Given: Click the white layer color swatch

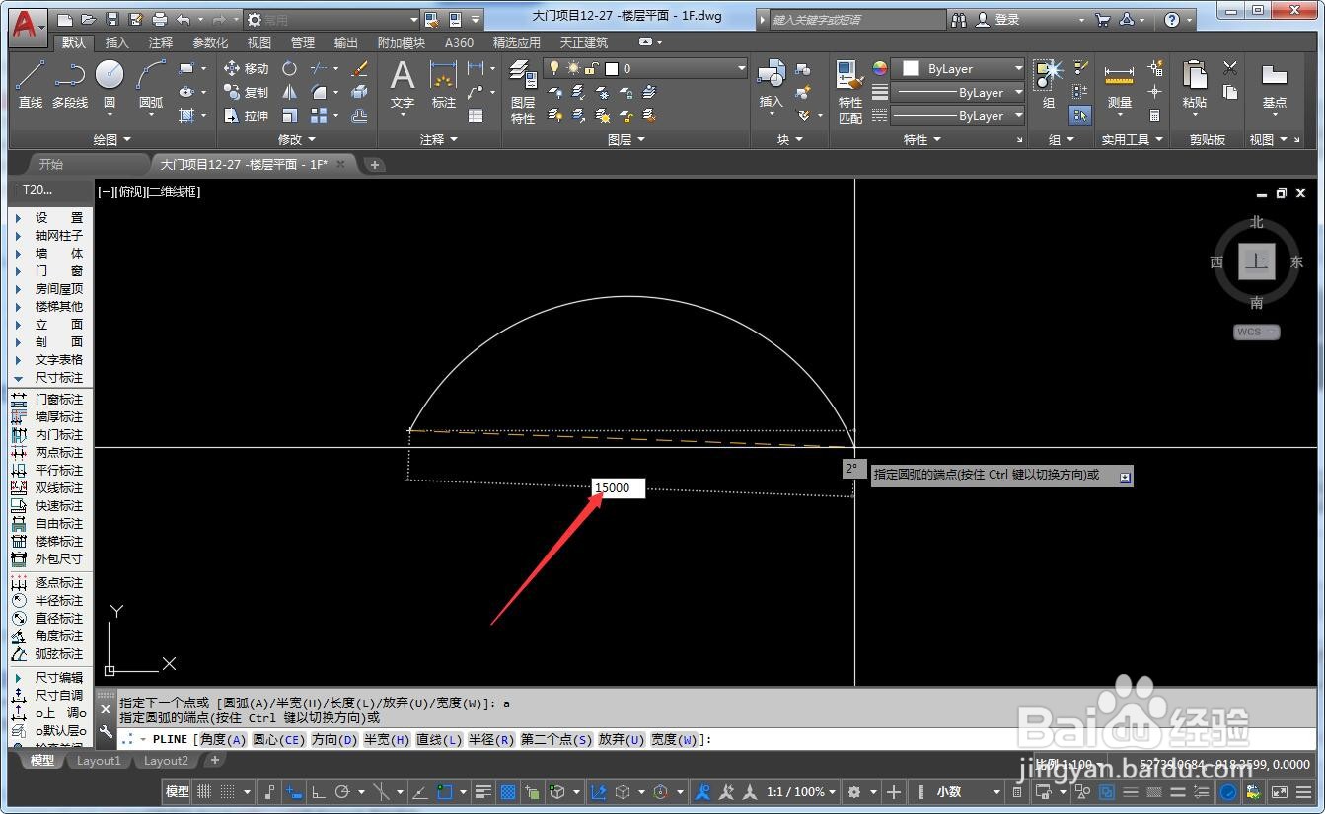Looking at the screenshot, I should tap(612, 68).
